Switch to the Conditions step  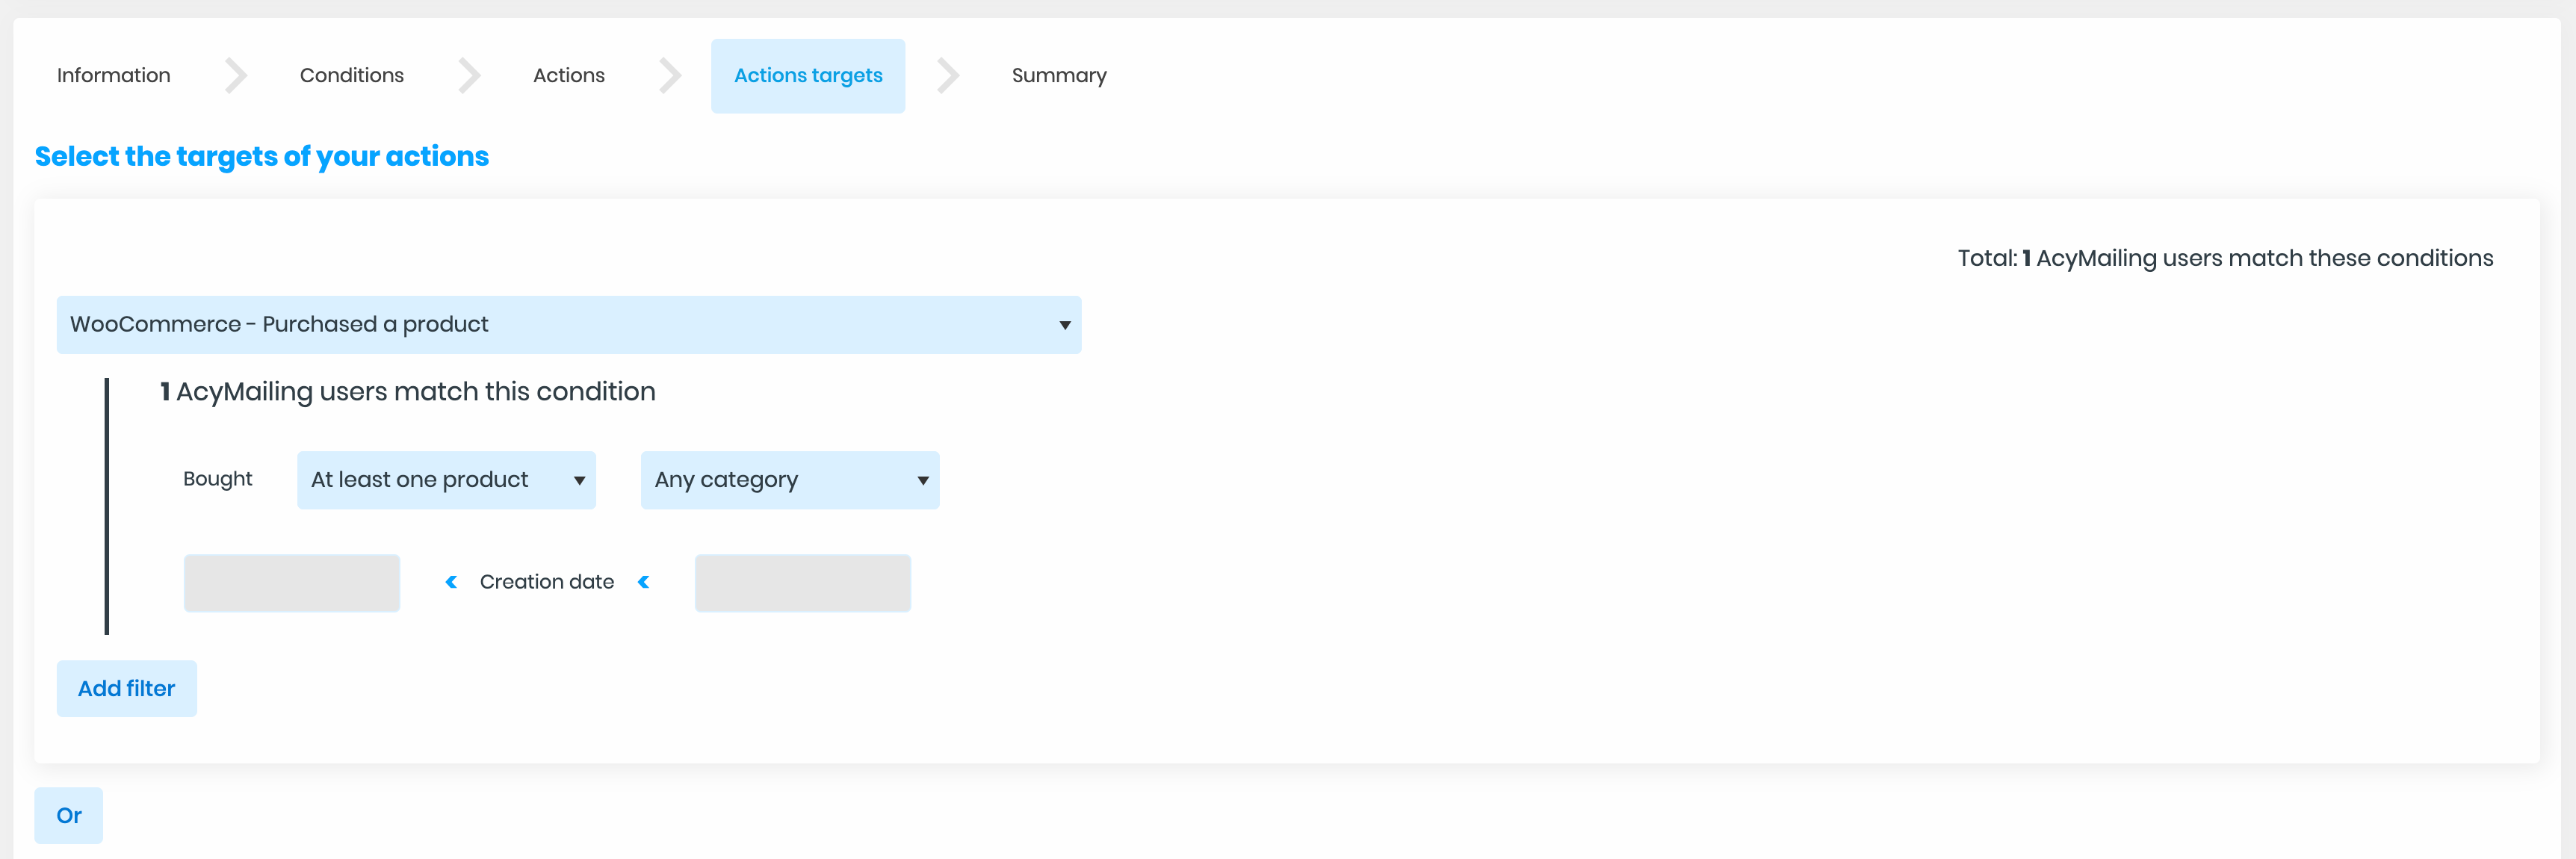pyautogui.click(x=352, y=76)
